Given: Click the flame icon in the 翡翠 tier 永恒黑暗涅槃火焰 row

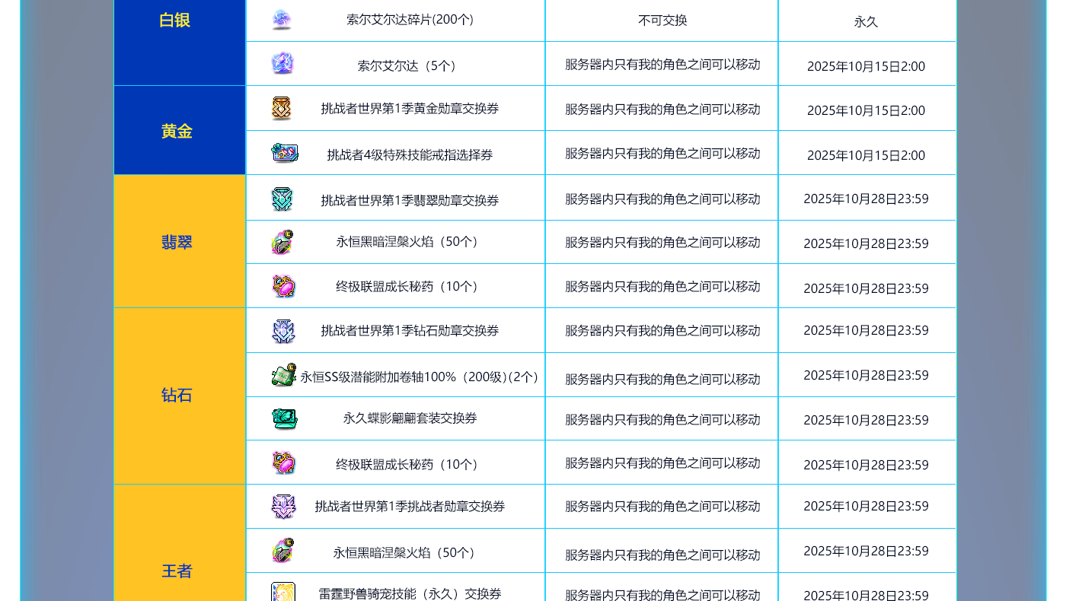Looking at the screenshot, I should (282, 242).
